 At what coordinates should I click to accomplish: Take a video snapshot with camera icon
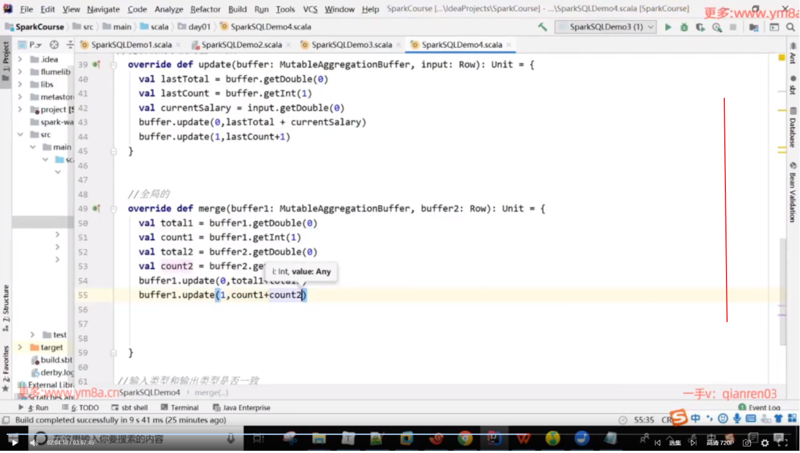click(747, 443)
